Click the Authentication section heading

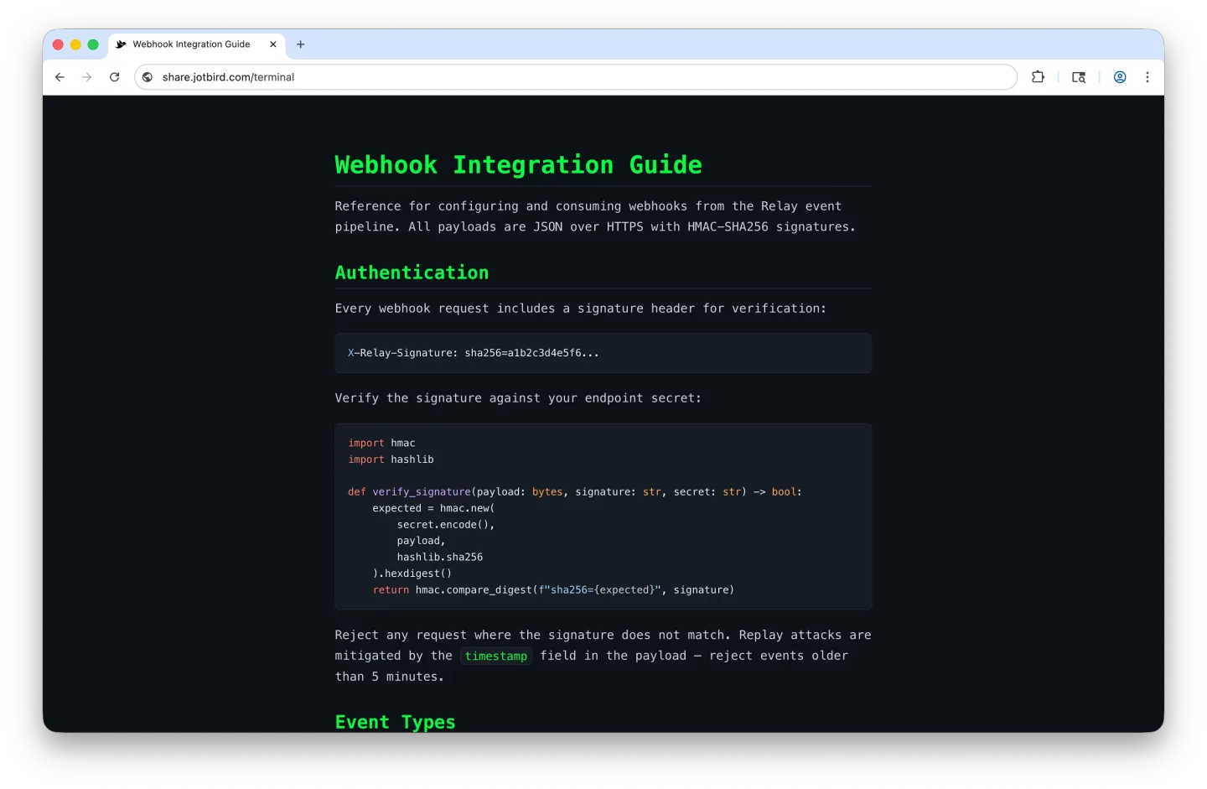412,272
